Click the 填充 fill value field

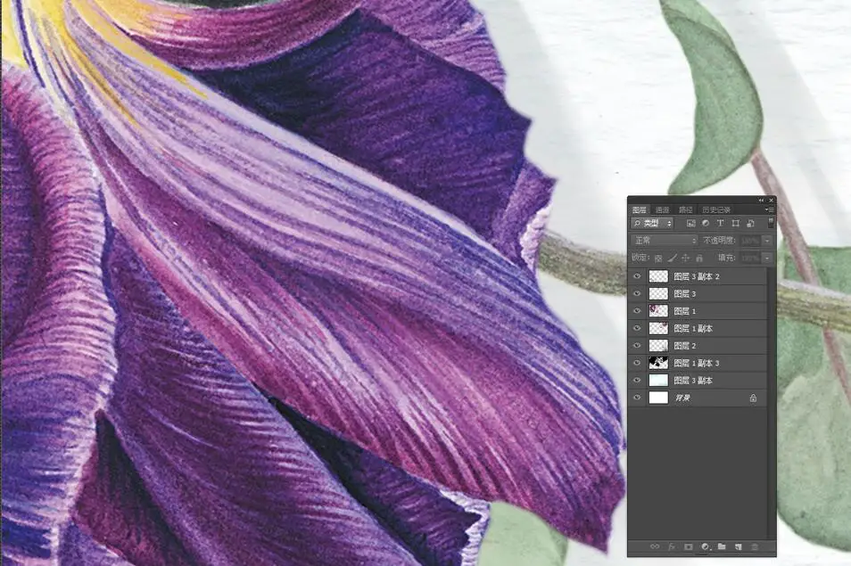(x=750, y=258)
